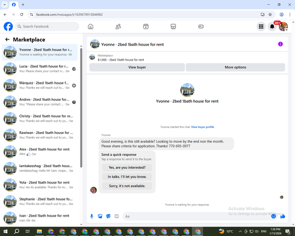Attach a photo using the image icon

[100, 217]
